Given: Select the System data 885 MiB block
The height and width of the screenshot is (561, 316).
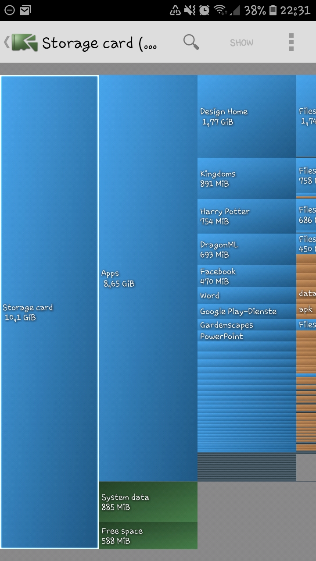Looking at the screenshot, I should pos(148,502).
